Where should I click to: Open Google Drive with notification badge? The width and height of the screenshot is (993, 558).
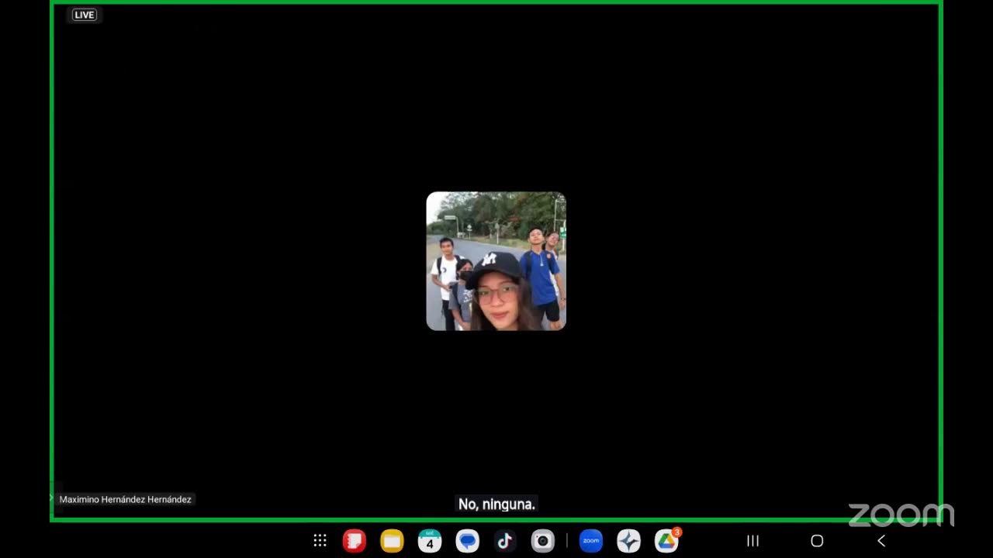(666, 541)
